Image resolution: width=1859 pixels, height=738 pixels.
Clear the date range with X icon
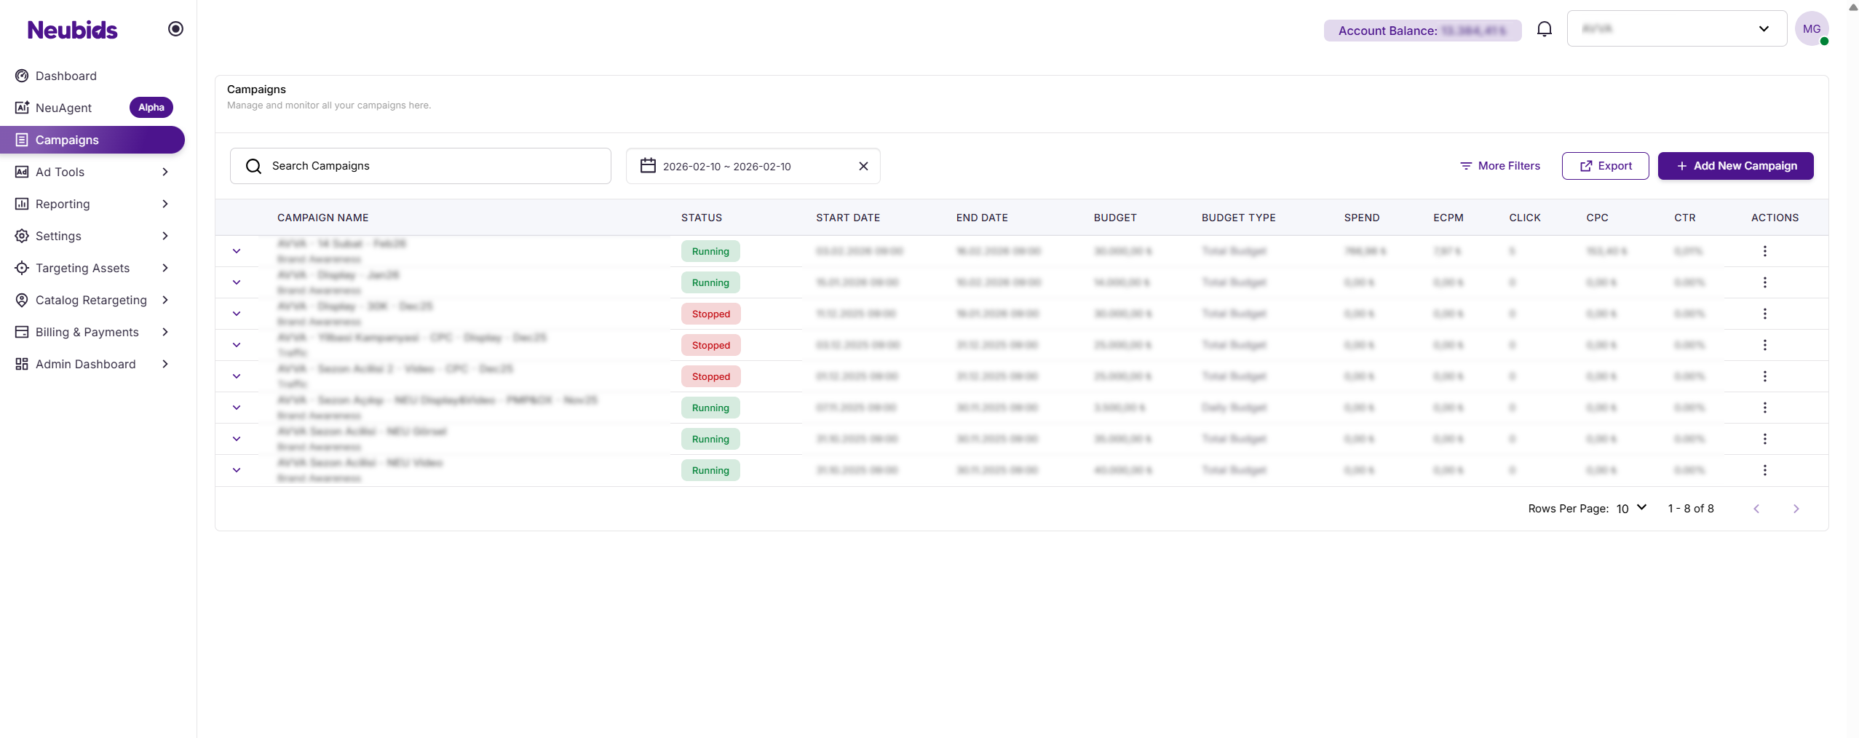click(x=863, y=166)
